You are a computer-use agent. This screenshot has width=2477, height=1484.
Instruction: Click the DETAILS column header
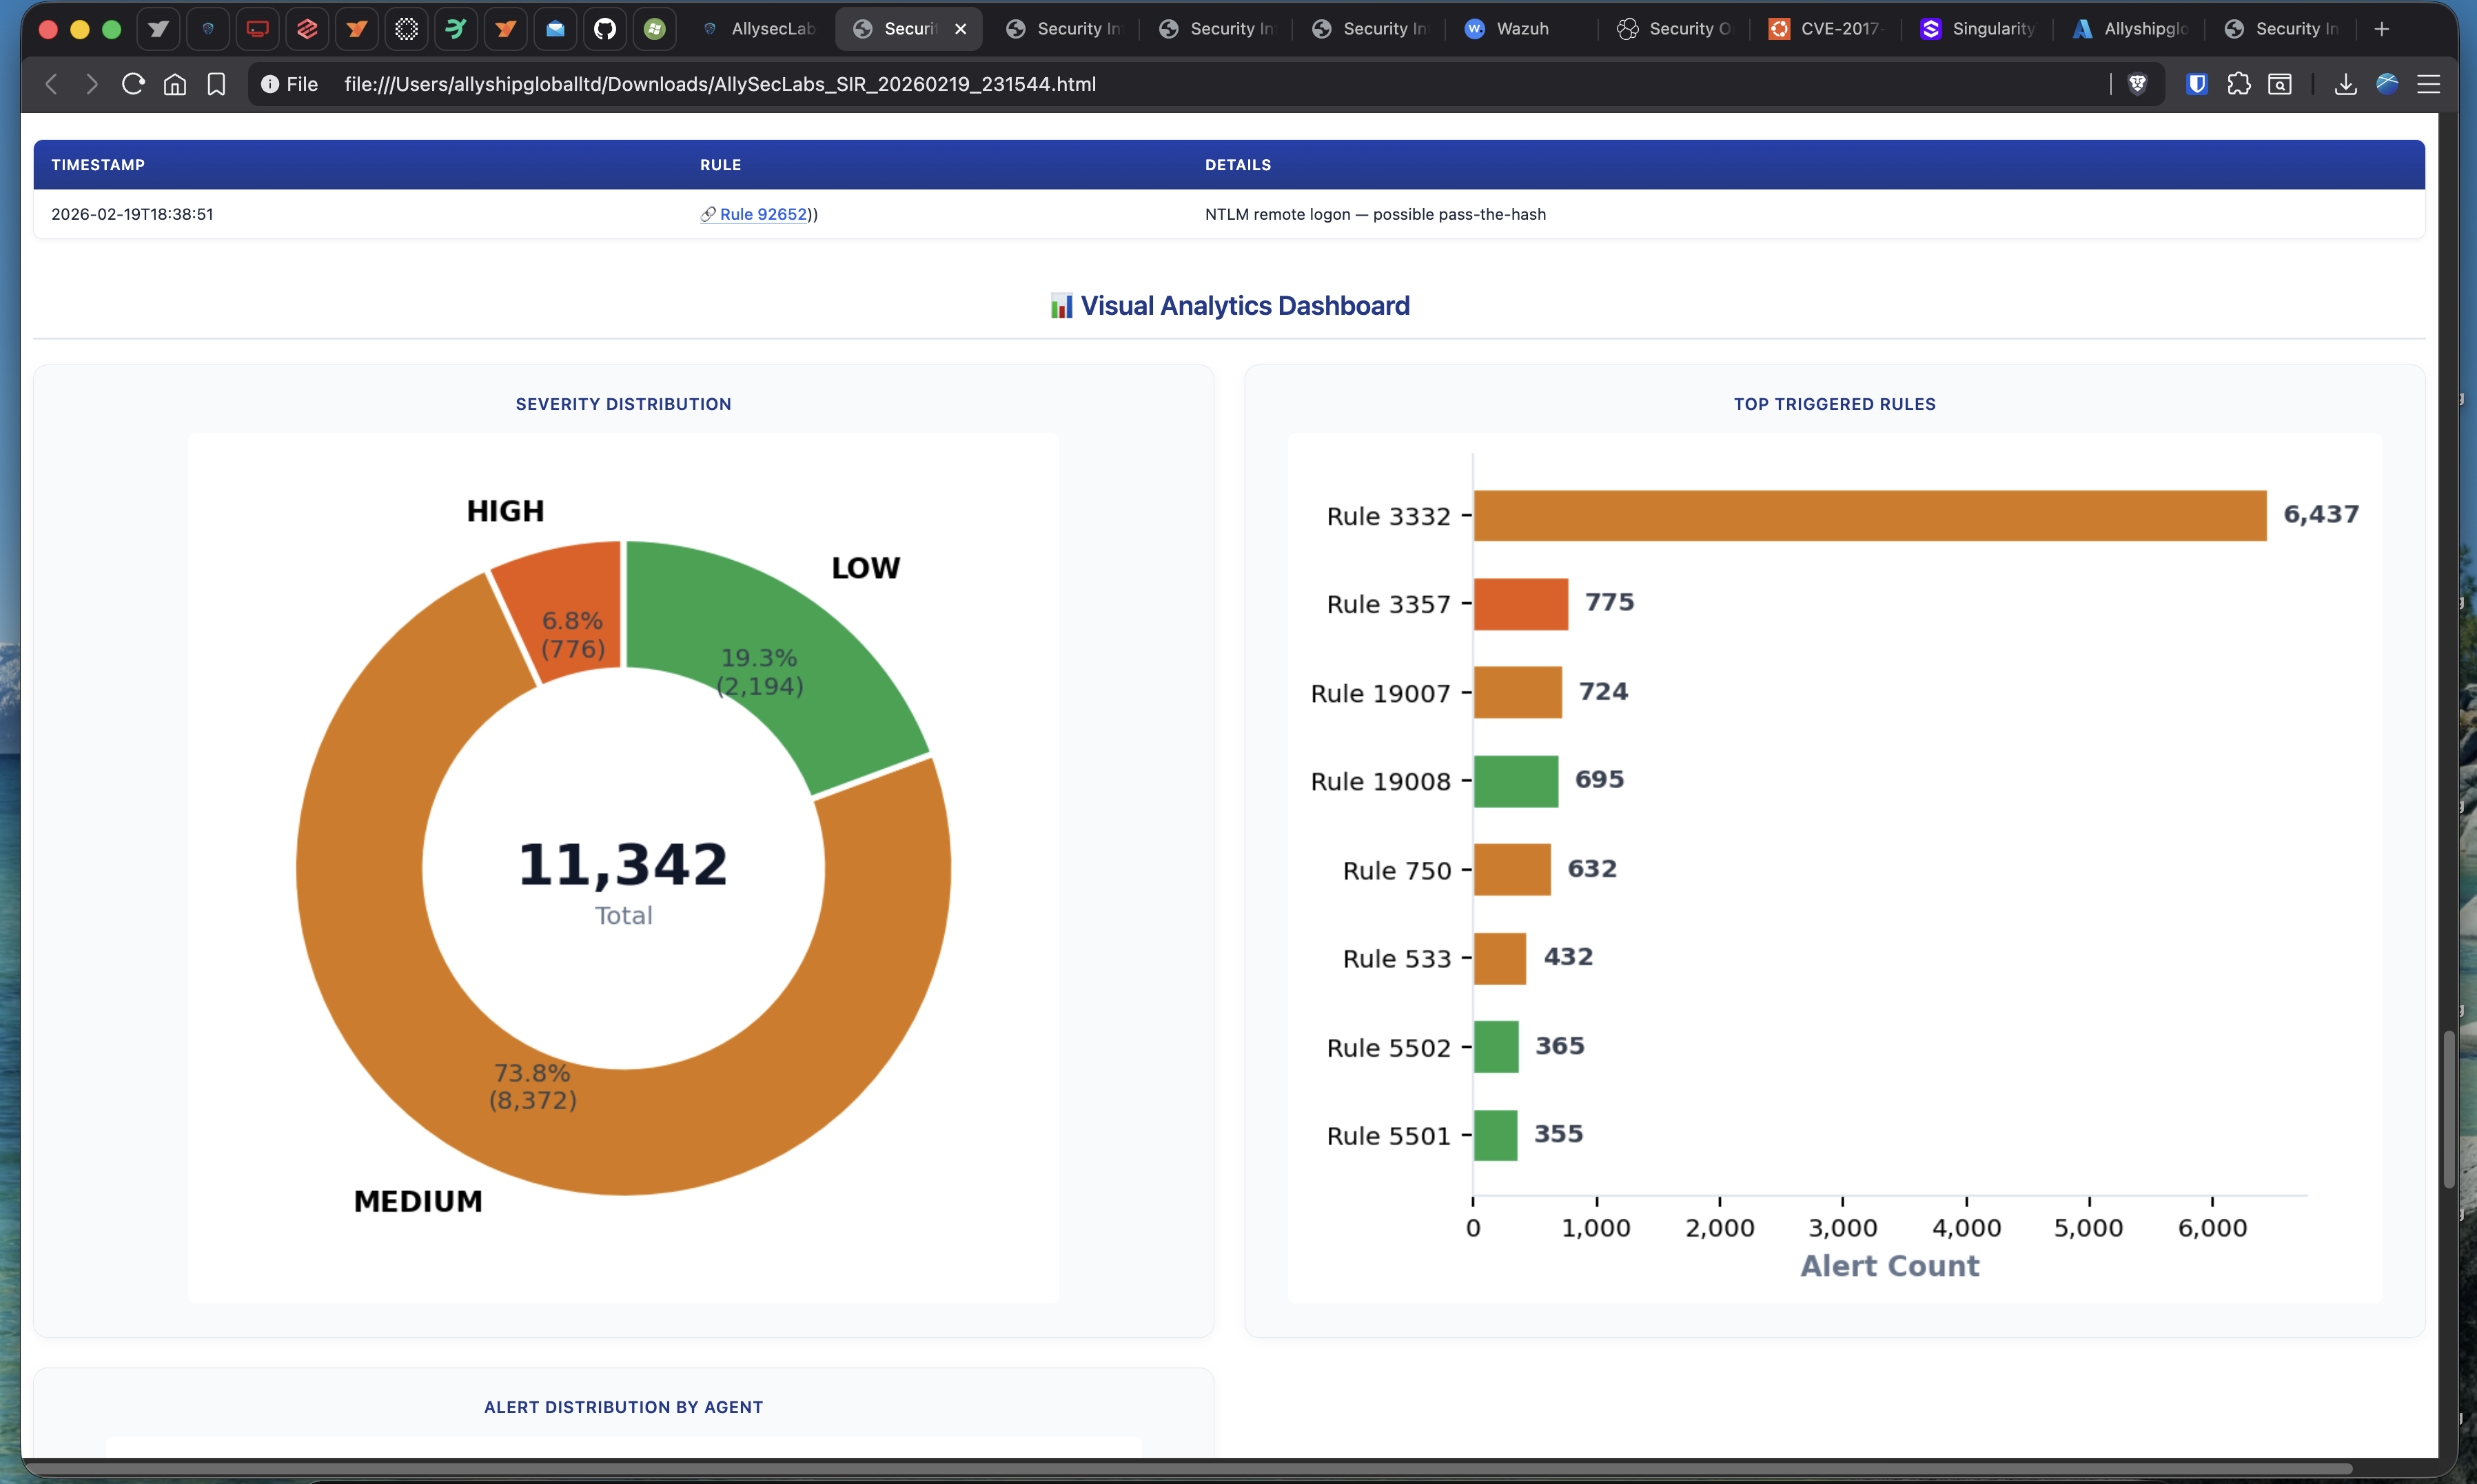click(x=1238, y=165)
